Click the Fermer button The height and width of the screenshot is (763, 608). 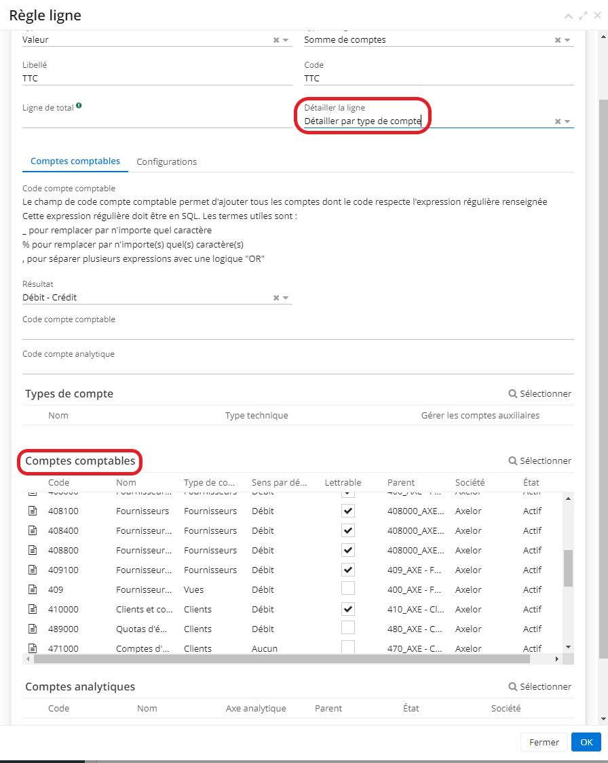click(x=544, y=742)
